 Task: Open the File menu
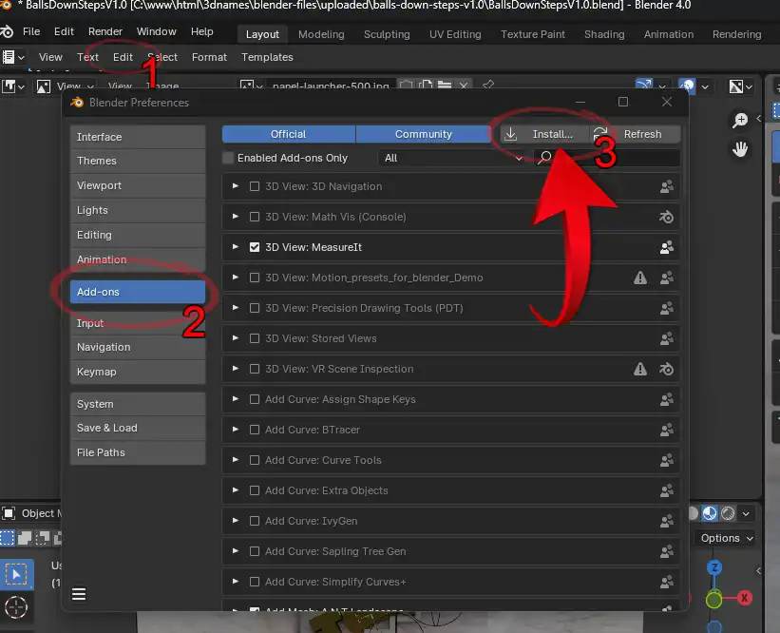coord(31,31)
